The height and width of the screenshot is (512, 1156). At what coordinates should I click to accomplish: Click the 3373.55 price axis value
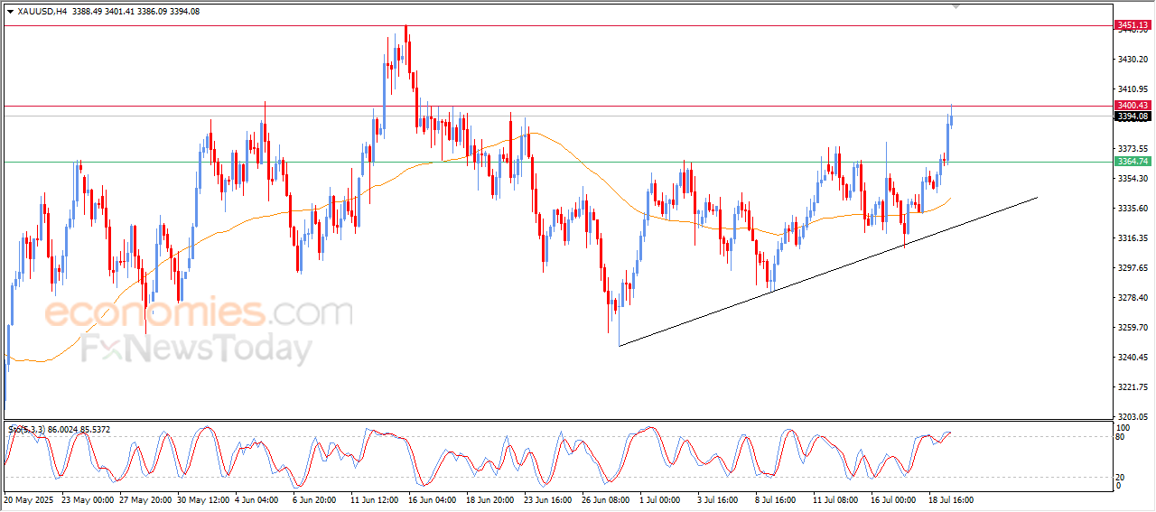click(1133, 149)
